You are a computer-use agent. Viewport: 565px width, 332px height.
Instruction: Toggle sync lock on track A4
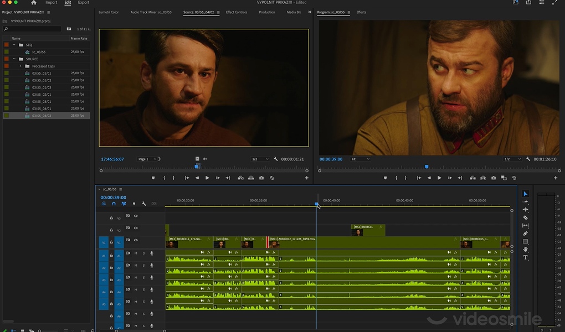128,289
